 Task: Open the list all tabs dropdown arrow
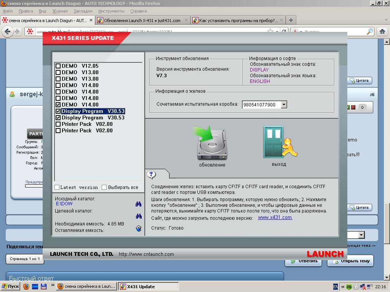(386, 20)
